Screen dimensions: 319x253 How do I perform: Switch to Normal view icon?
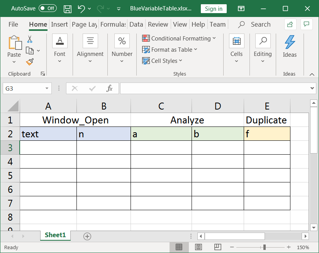tap(179, 247)
